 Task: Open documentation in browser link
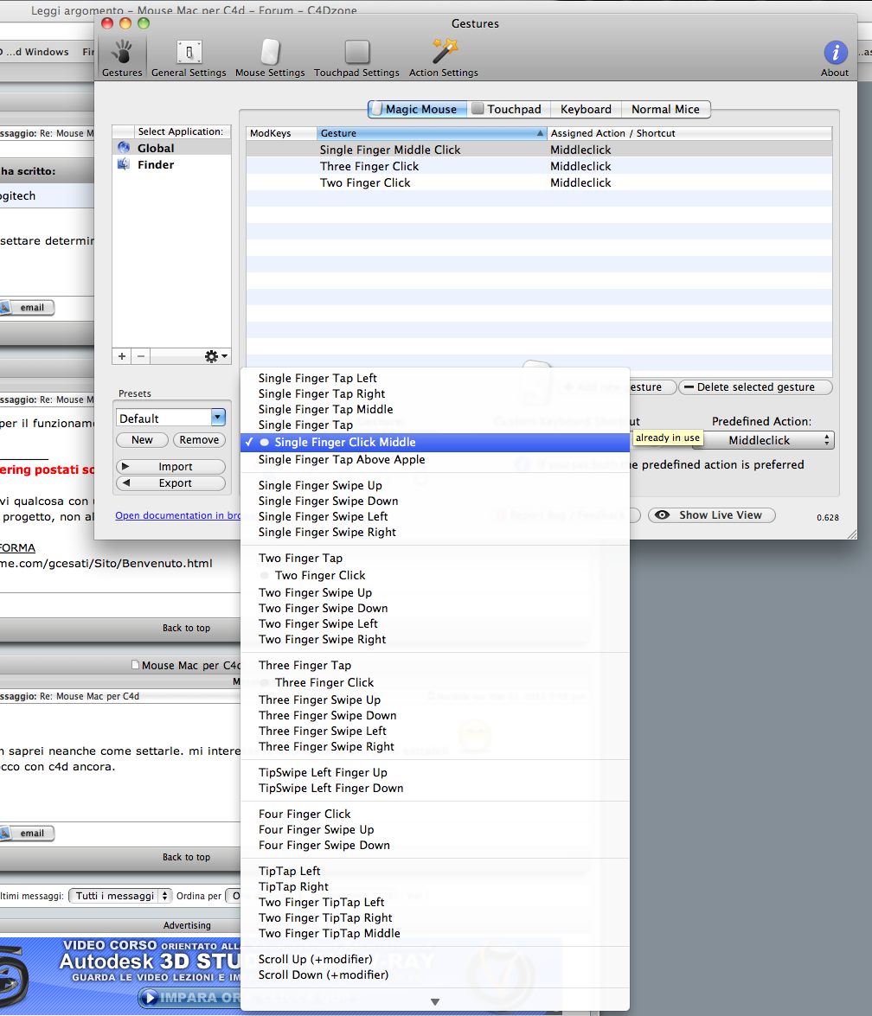point(177,515)
